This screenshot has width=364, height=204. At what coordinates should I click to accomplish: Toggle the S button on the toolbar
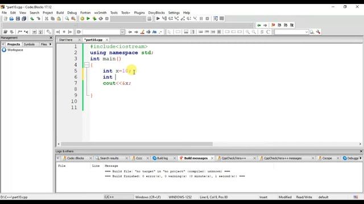(262, 32)
